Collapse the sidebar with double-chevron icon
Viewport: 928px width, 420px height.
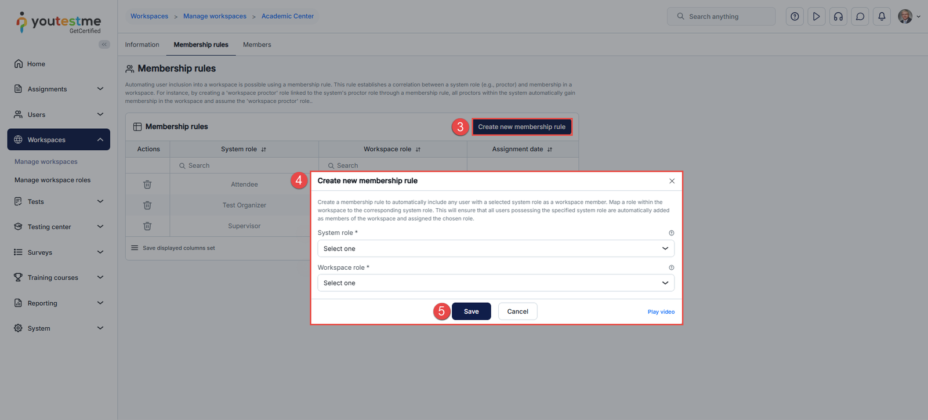pos(104,45)
